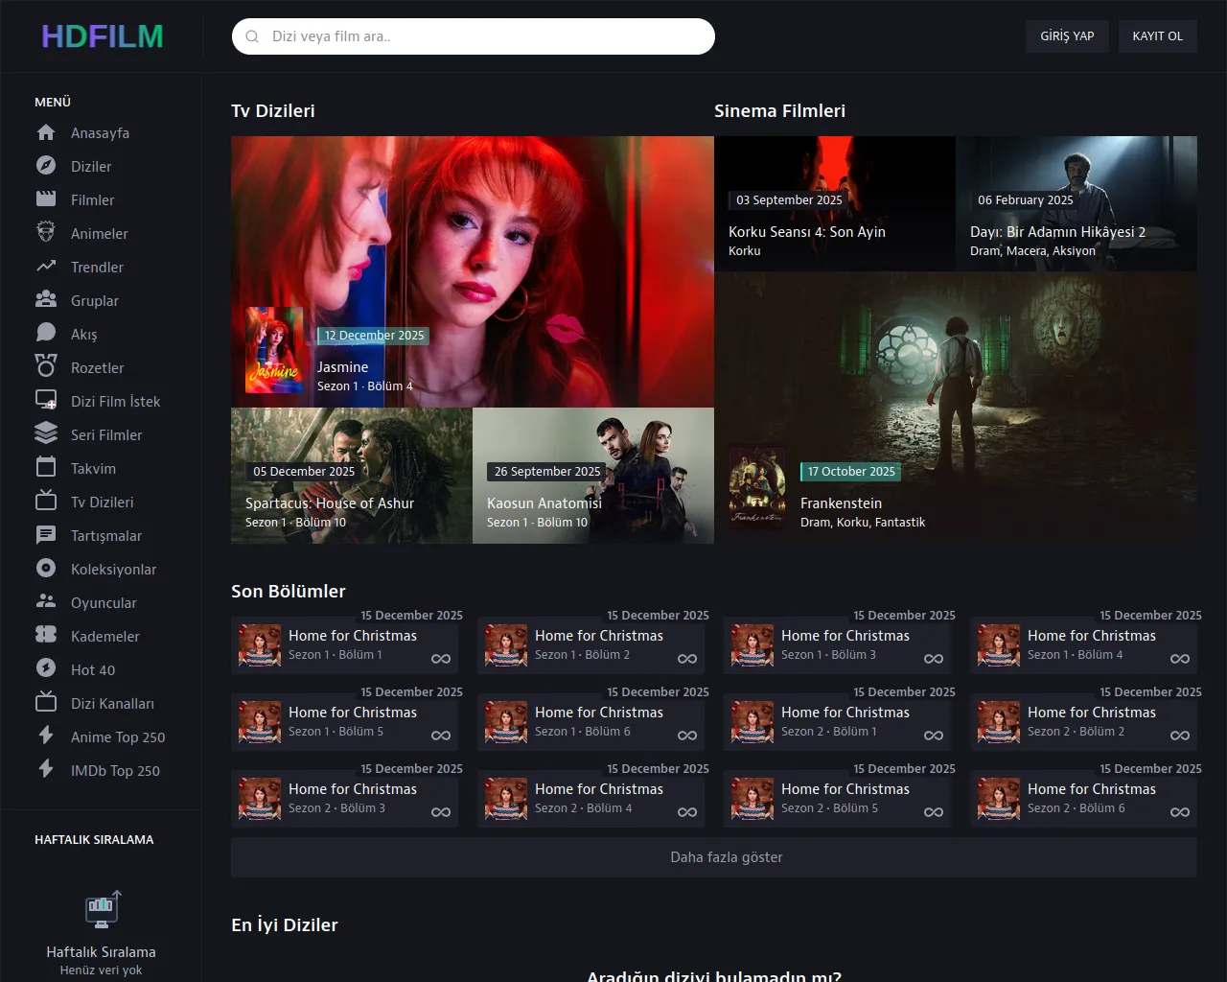
Task: Click the Rozetler medal icon
Action: point(45,367)
